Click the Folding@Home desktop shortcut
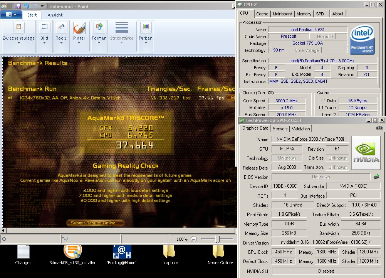Image resolution: width=386 pixels, height=278 pixels. point(122,252)
